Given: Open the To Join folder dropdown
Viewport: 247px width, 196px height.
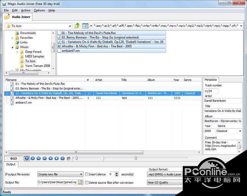Looking at the screenshot, I should pyautogui.click(x=70, y=26).
